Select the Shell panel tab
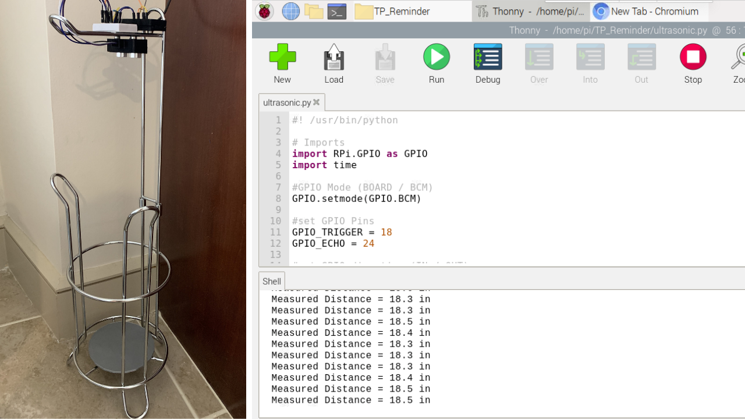The width and height of the screenshot is (745, 419). tap(272, 281)
